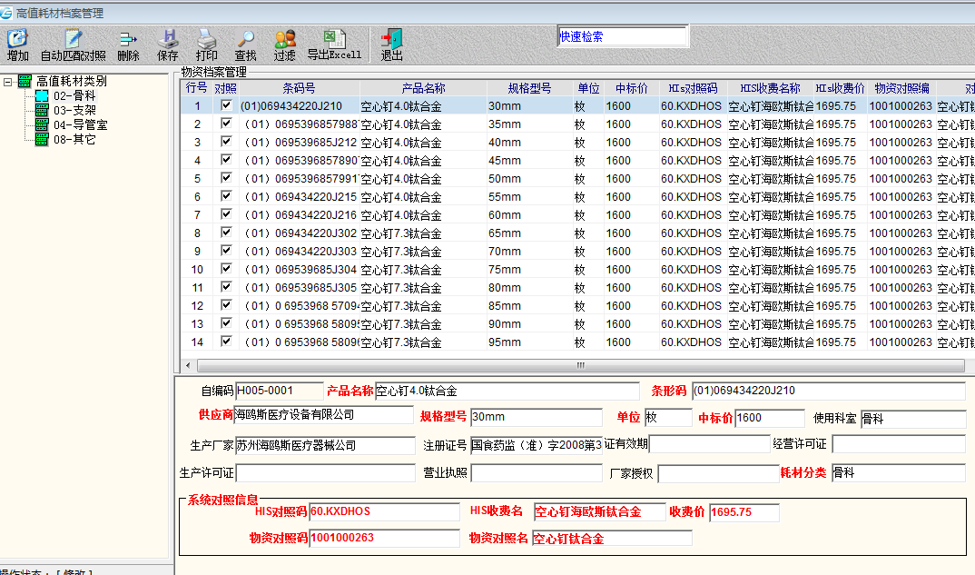Toggle 对照 checkbox in row 3
This screenshot has height=575, width=975.
pos(226,142)
